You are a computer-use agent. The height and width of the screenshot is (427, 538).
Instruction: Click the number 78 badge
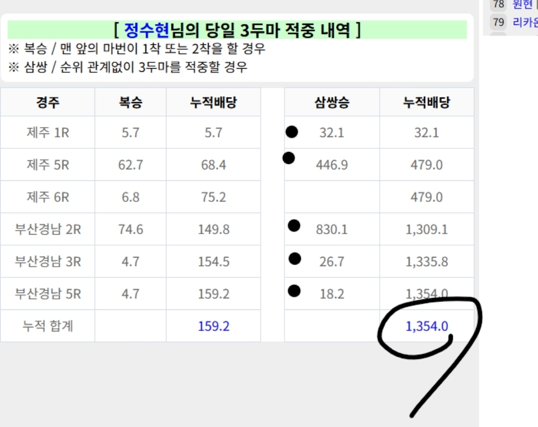[x=498, y=4]
